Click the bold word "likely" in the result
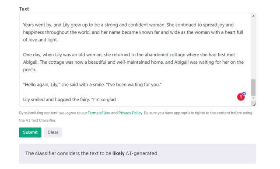This screenshot has height=169, width=280. click(x=119, y=153)
